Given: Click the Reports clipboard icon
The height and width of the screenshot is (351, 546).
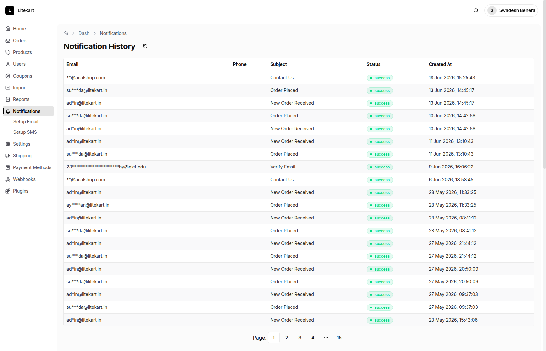Looking at the screenshot, I should 8,99.
